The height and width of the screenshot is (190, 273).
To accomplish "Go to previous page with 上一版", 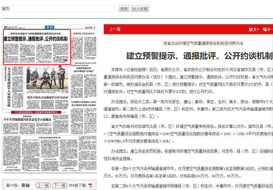I will coord(43,185).
